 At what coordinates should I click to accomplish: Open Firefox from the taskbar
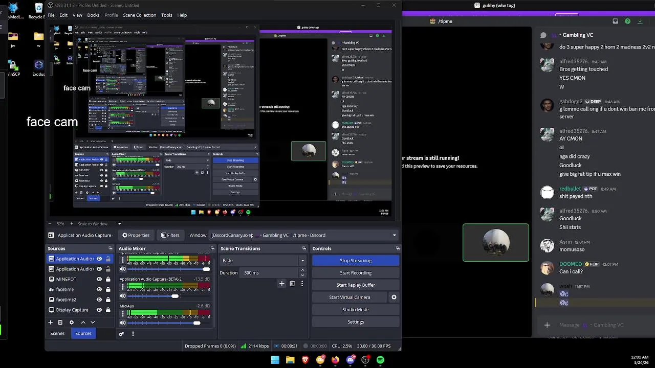click(x=335, y=360)
